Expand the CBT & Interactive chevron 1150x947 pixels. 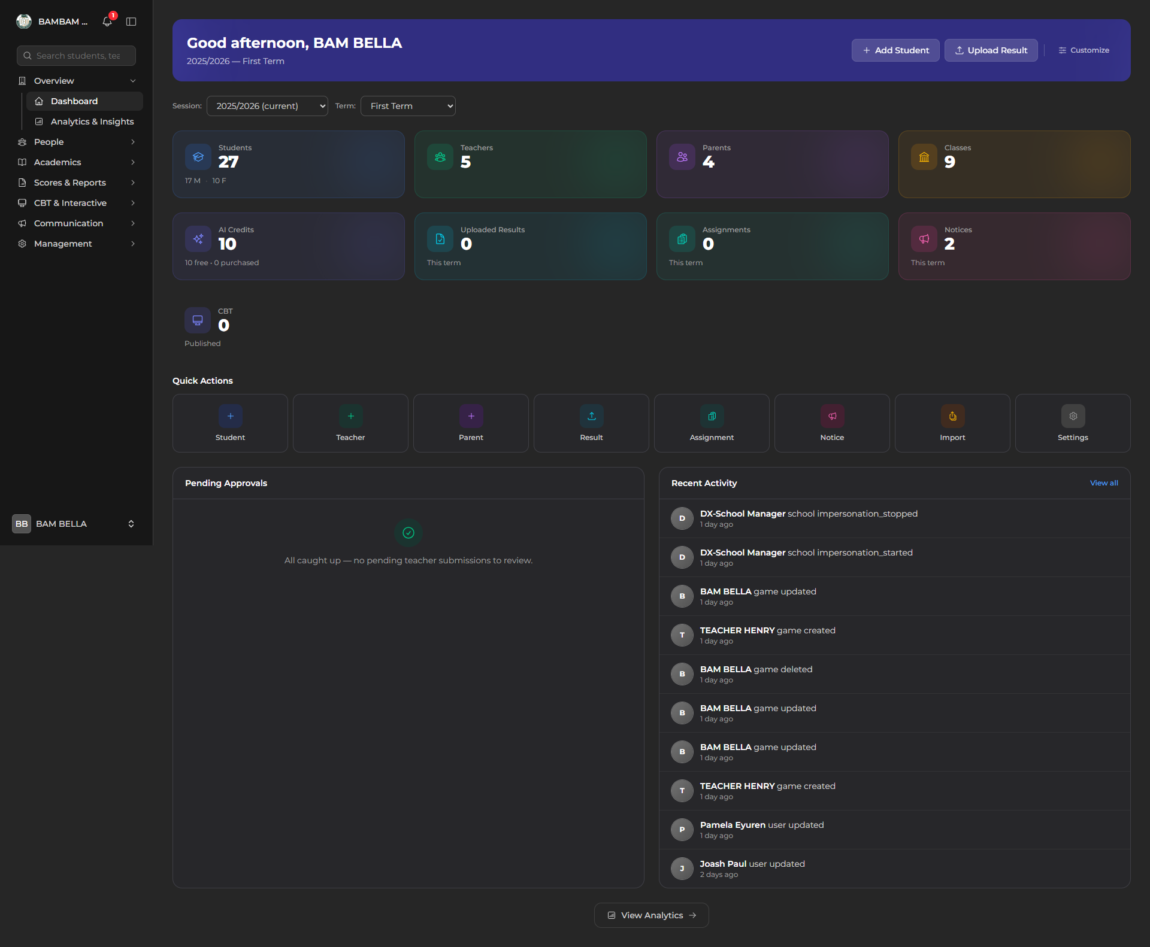133,203
